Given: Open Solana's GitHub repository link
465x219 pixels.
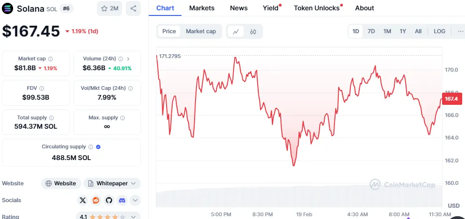Looking at the screenshot, I should point(109,200).
